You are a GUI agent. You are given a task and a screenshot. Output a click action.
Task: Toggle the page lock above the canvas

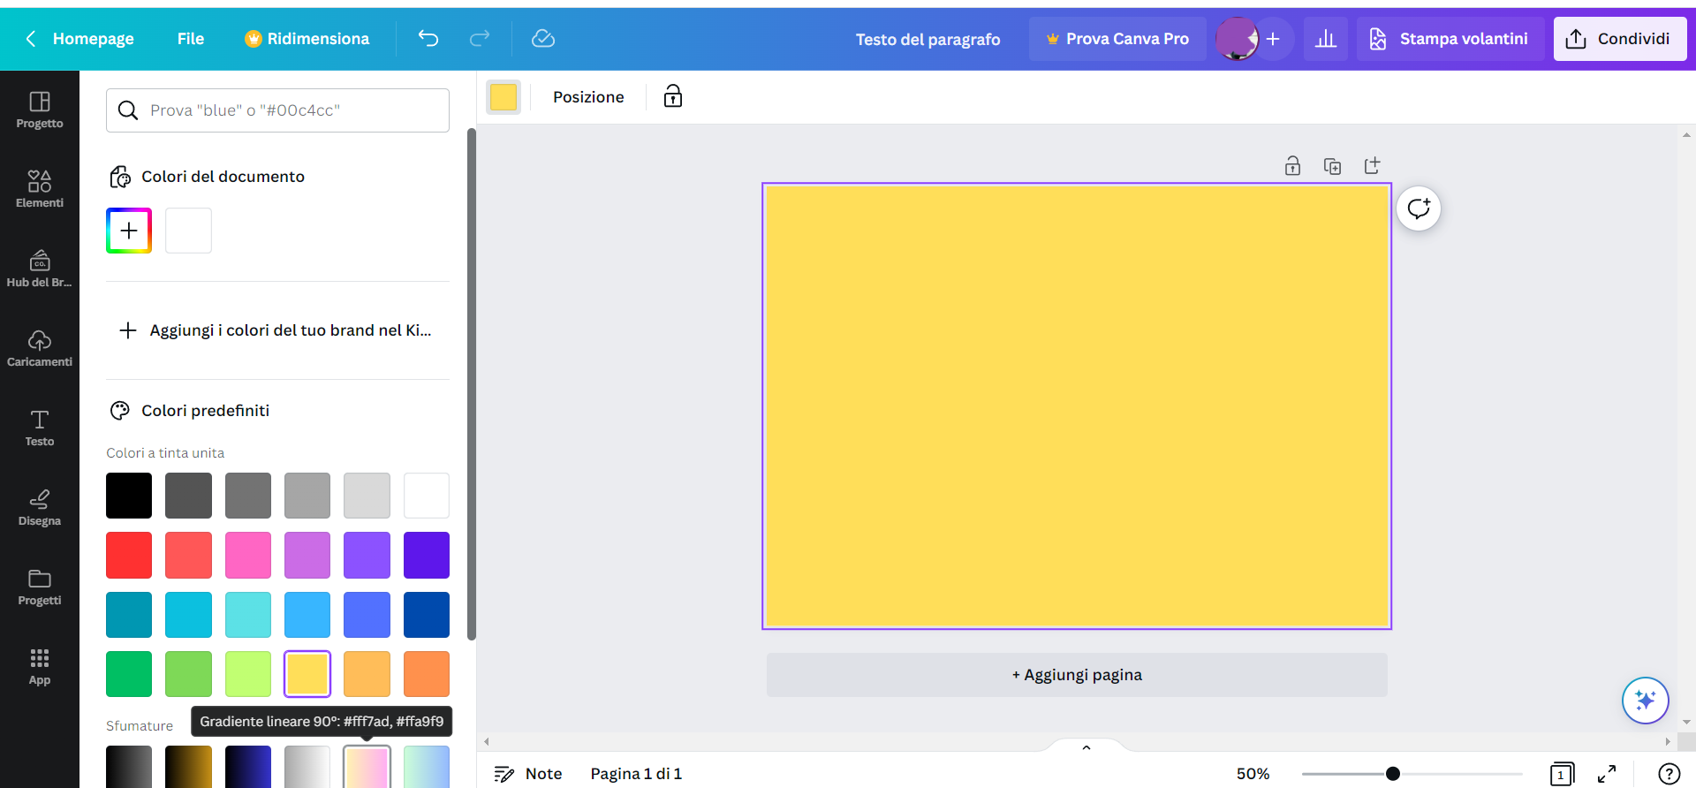pos(1292,166)
